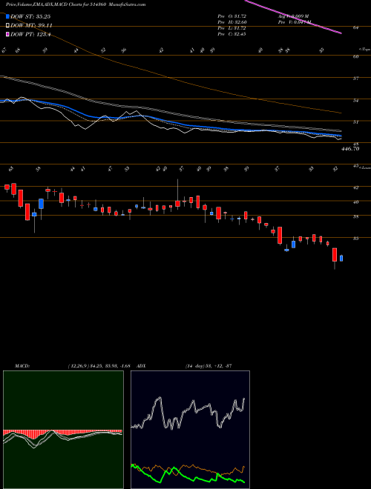Image resolution: width=371 pixels, height=489 pixels.
Task: Click the 60 price axis label
Action: (355, 56)
